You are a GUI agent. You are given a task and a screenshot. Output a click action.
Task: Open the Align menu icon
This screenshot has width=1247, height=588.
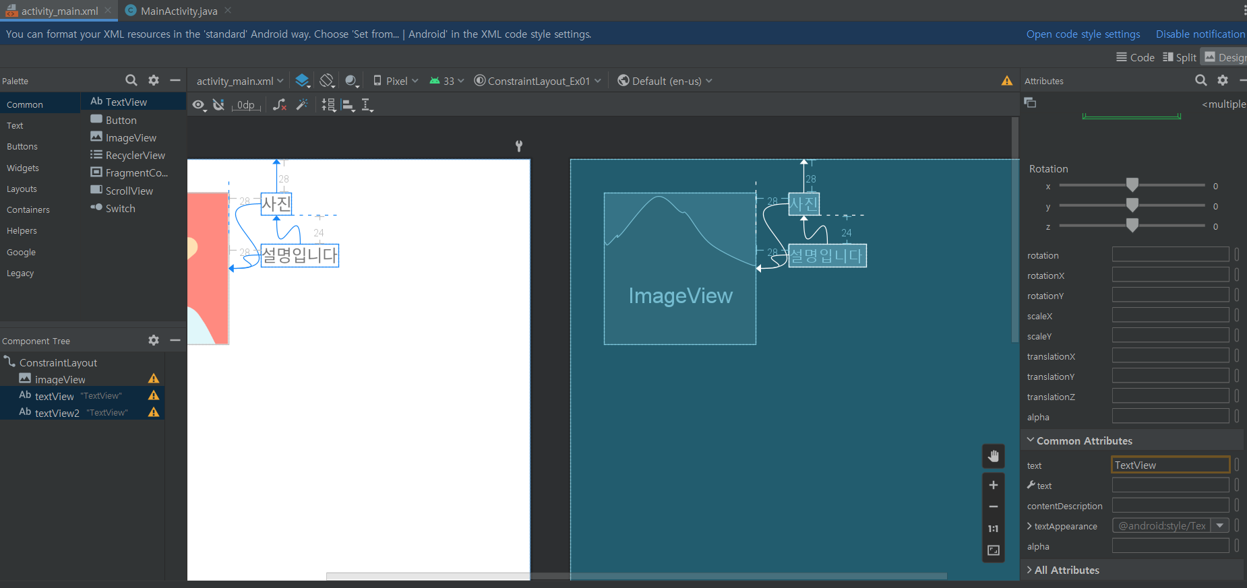point(348,104)
